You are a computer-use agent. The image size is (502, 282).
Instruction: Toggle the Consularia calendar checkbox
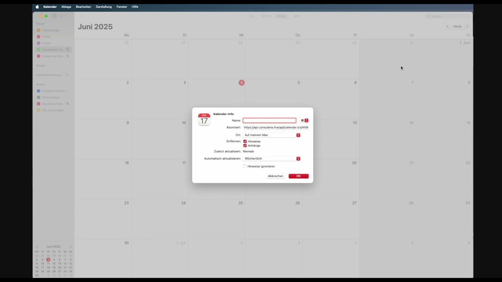38,50
